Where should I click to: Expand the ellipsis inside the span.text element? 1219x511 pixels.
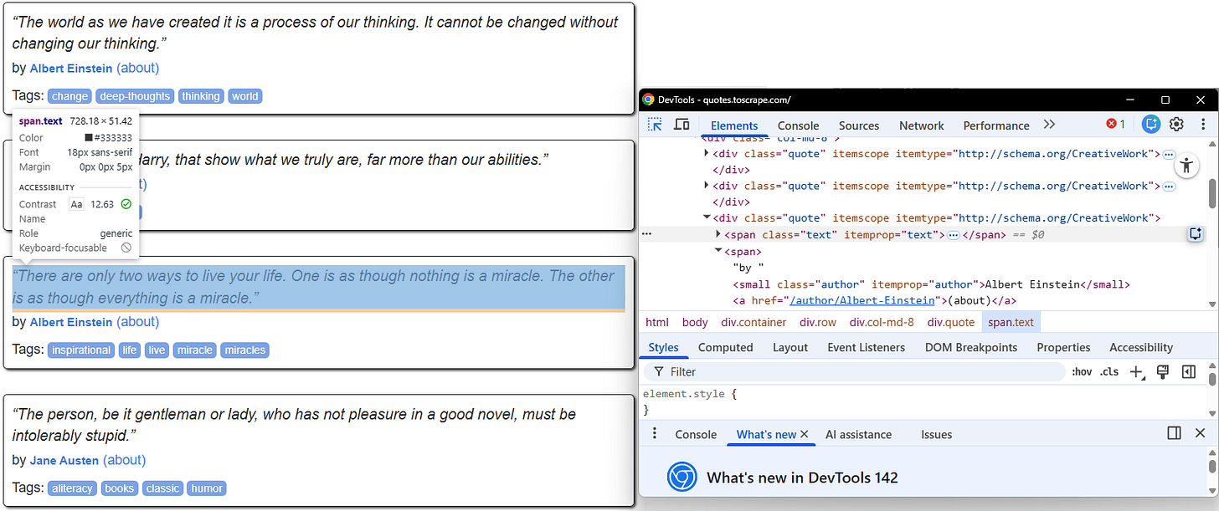coord(954,235)
